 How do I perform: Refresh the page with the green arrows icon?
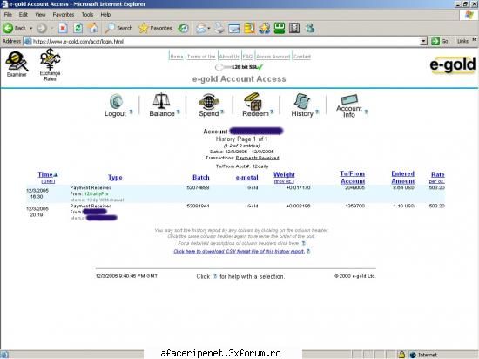tap(78, 28)
